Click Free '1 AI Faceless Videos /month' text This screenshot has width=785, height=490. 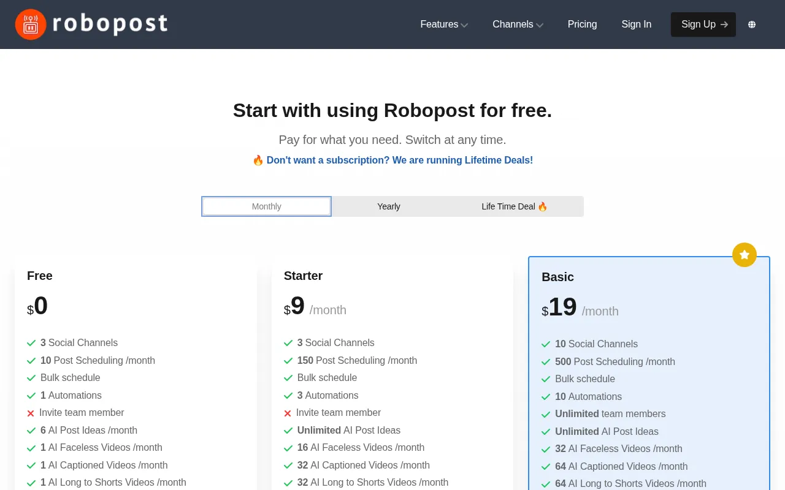101,448
